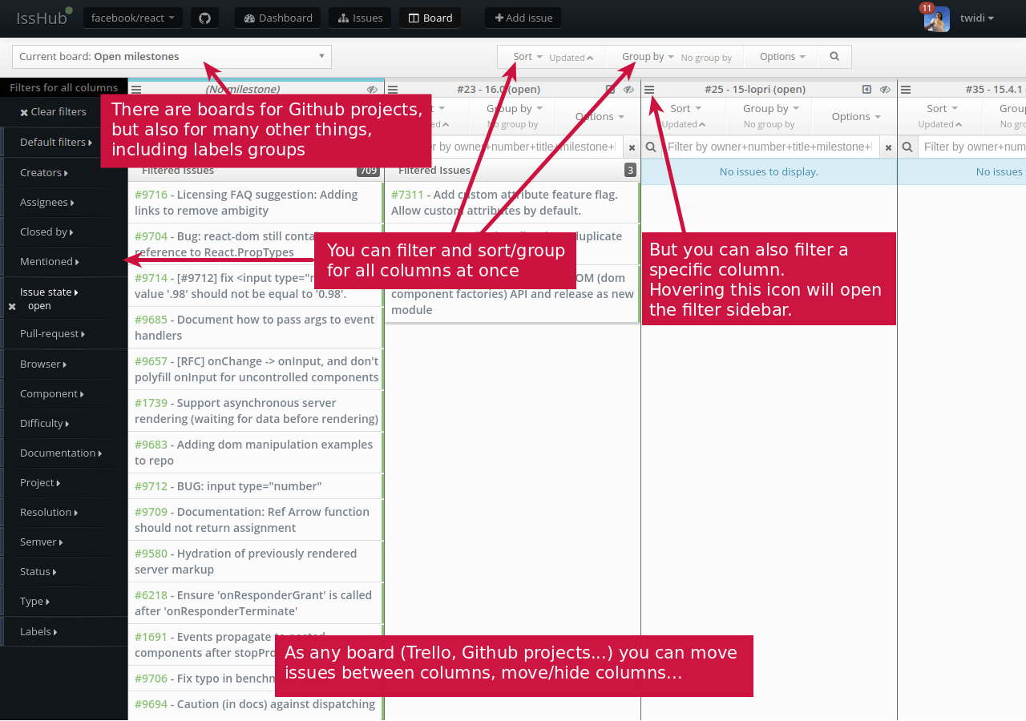The height and width of the screenshot is (721, 1026).
Task: Open filter menu icon of No milestone column
Action: point(136,90)
